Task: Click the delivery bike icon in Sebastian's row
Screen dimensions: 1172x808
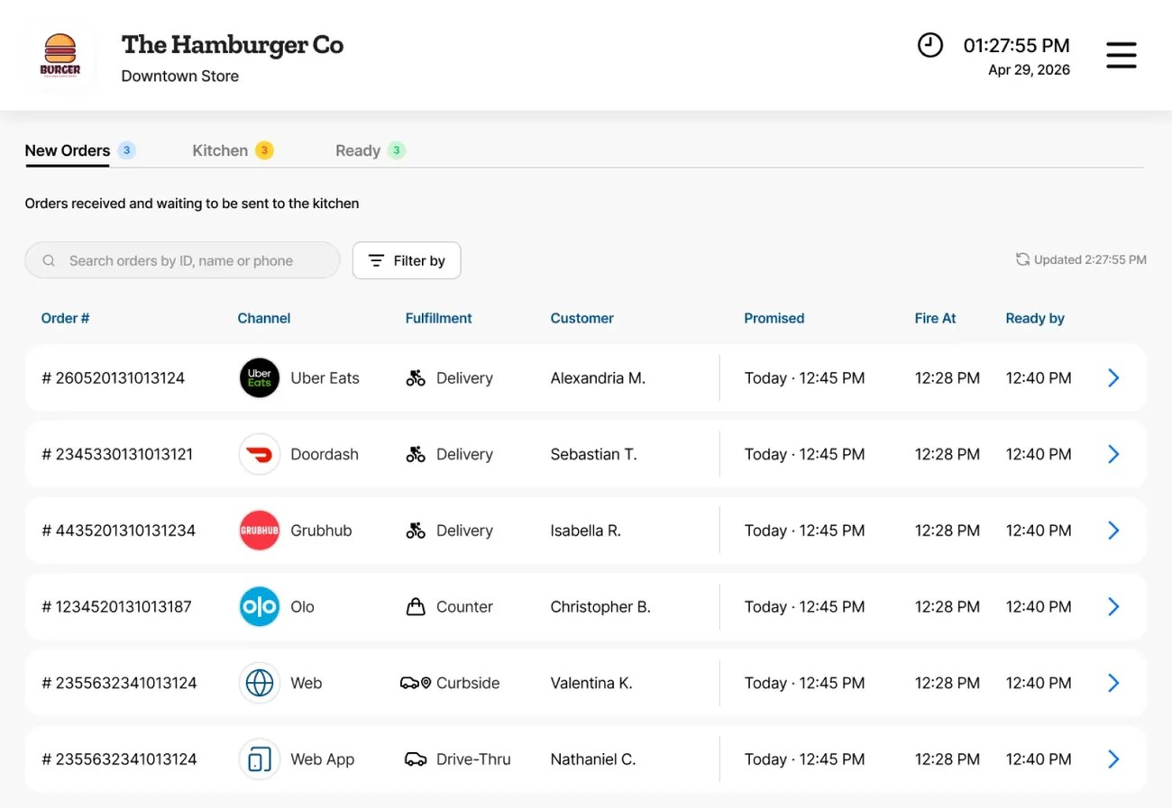Action: click(x=416, y=454)
